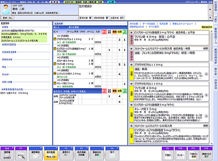Click the テーマの追加 link
Screen dimensions: 218x161
[x=149, y=24]
